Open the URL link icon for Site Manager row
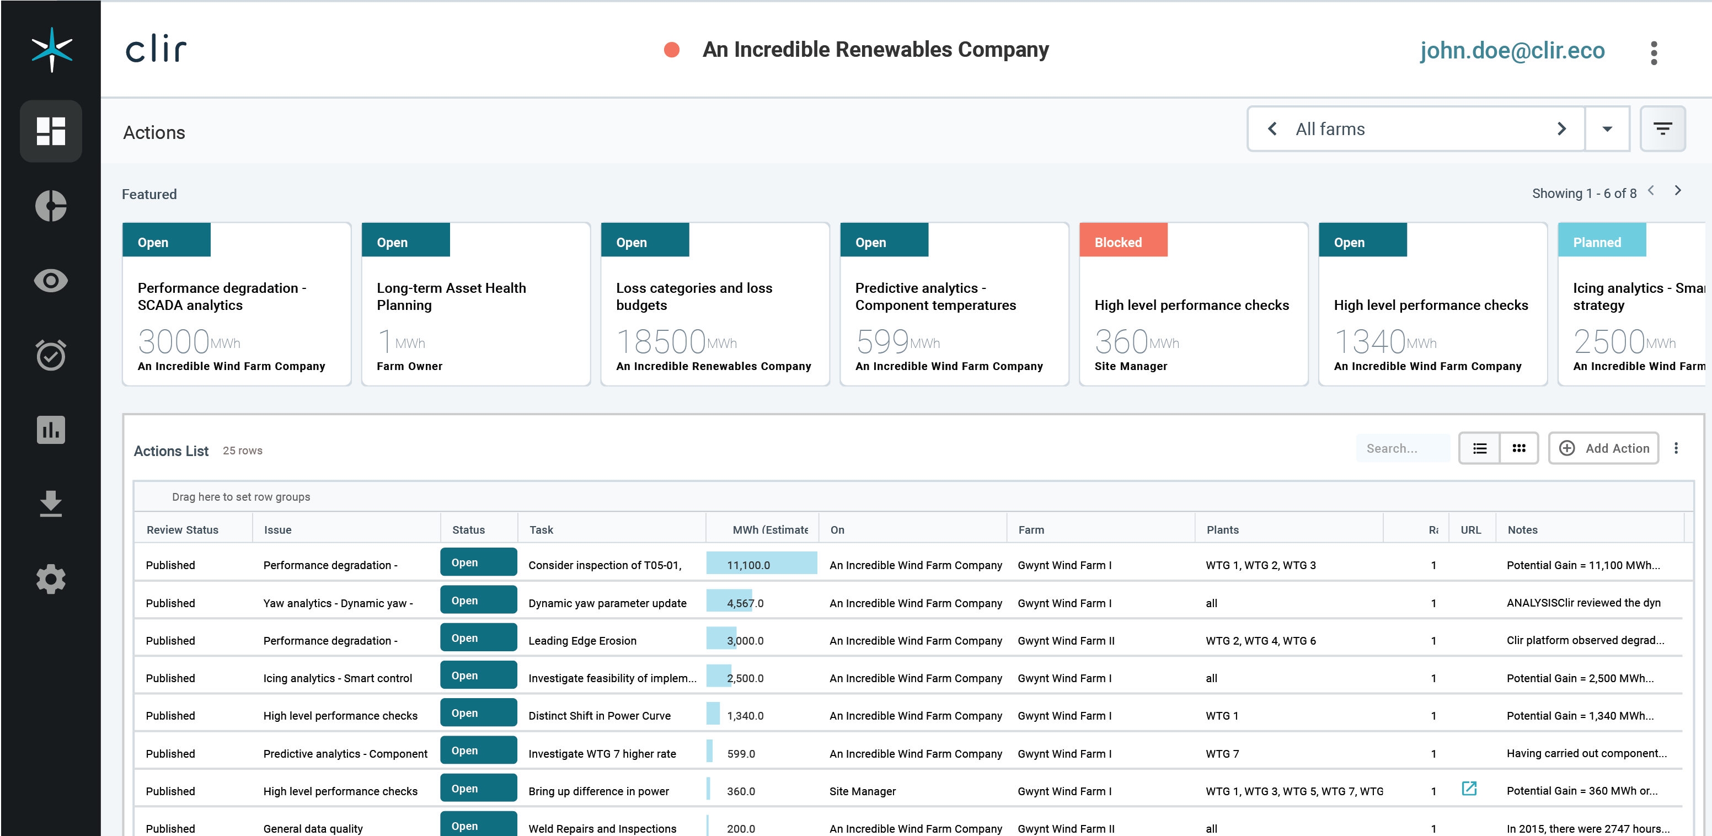1712x836 pixels. (1469, 789)
